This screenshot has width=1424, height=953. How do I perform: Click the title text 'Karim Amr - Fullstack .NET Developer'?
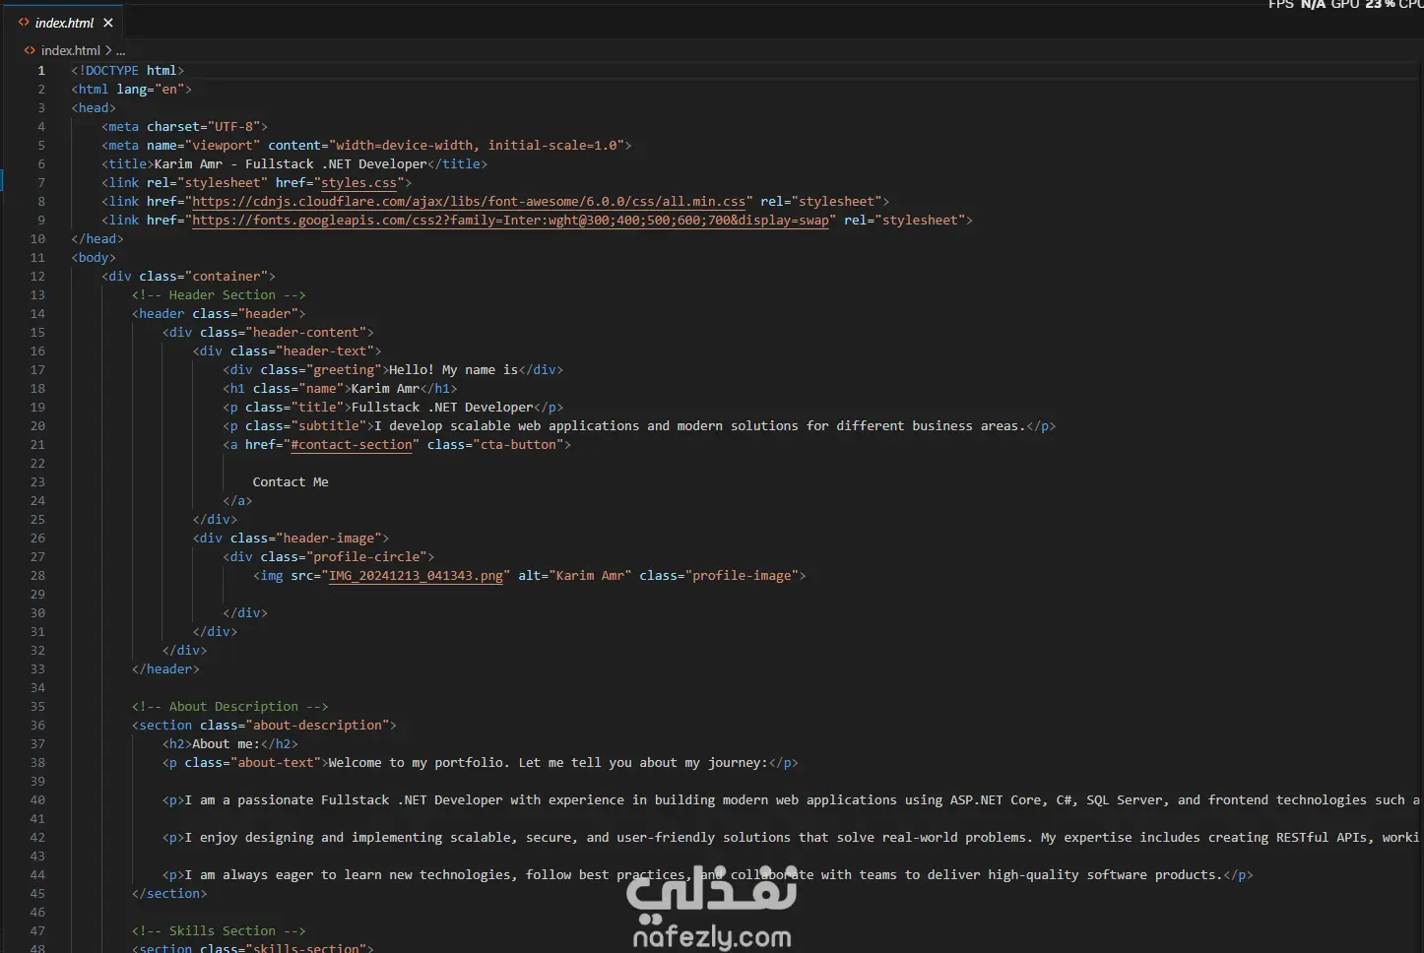pos(291,164)
